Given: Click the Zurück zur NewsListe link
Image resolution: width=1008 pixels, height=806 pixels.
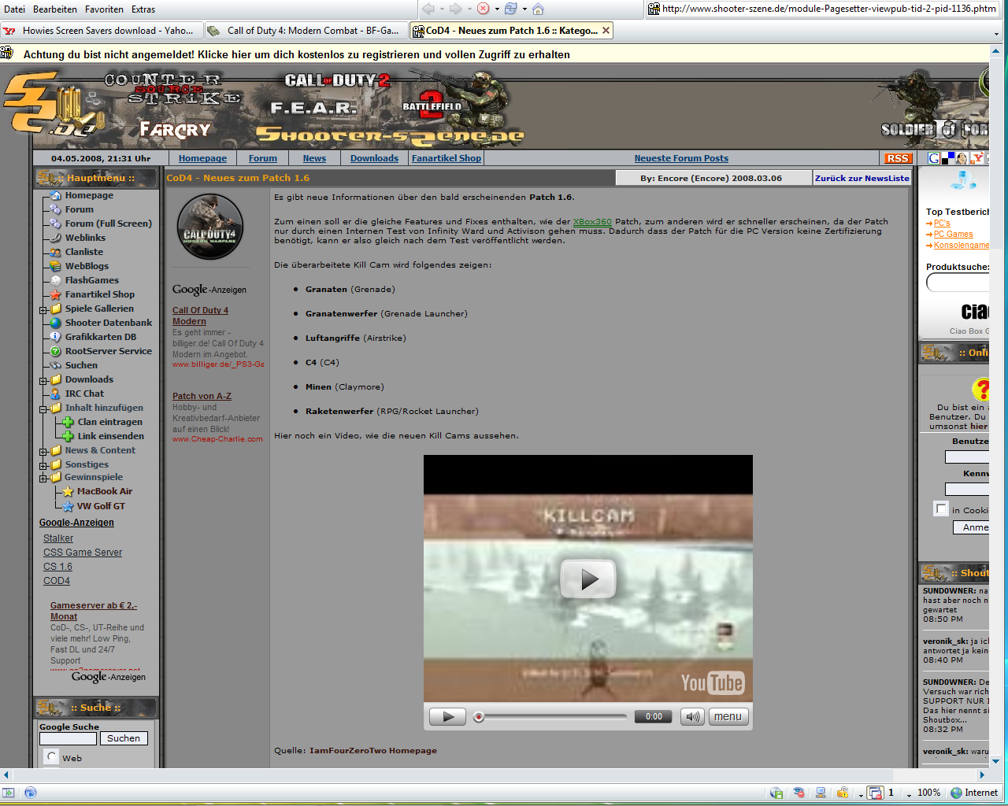Looking at the screenshot, I should (x=862, y=178).
